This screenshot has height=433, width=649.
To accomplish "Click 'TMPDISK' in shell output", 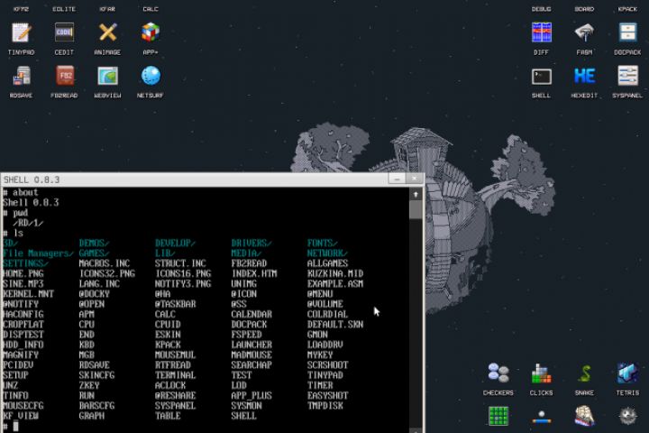I will pyautogui.click(x=324, y=406).
